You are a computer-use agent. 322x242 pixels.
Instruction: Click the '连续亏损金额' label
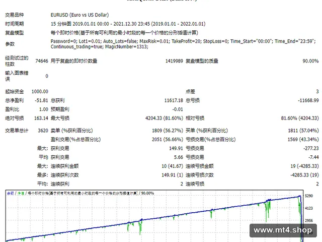200,166
